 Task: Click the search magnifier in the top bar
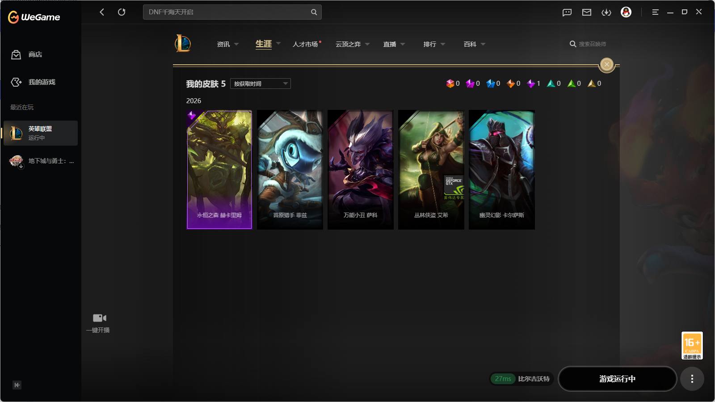point(314,12)
